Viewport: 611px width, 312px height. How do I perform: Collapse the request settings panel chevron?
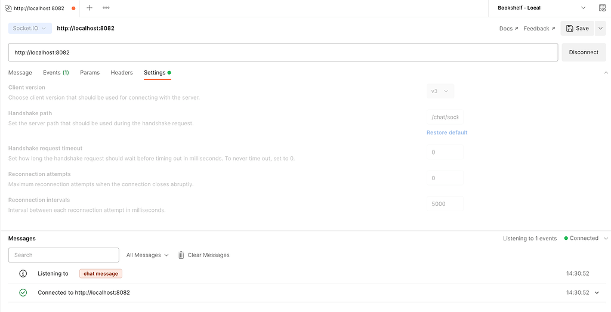pos(606,73)
